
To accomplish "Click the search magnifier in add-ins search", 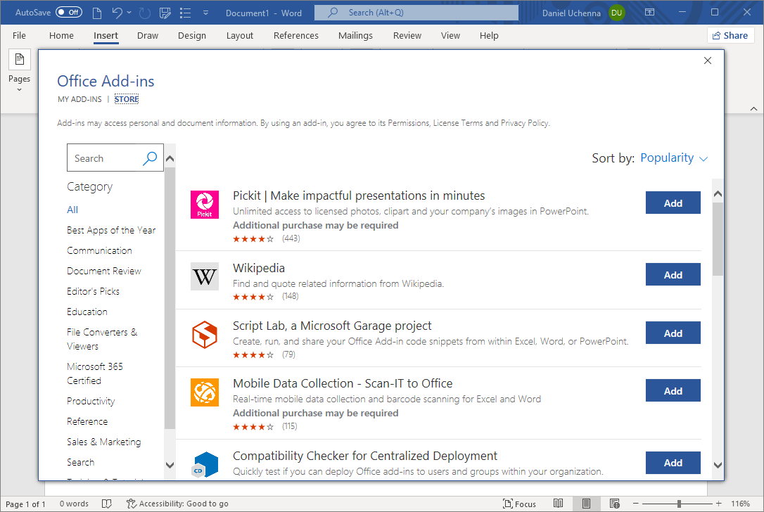I will point(150,158).
